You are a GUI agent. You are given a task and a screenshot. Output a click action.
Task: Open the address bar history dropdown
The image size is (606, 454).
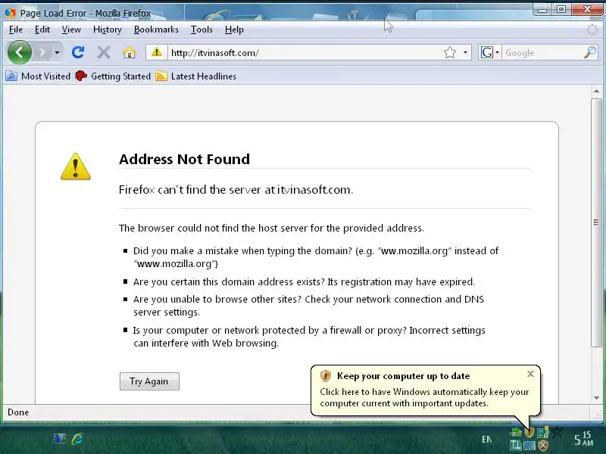pyautogui.click(x=465, y=52)
